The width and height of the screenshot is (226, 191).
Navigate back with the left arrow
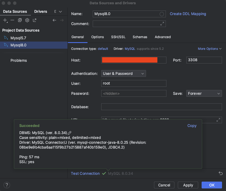point(54,20)
